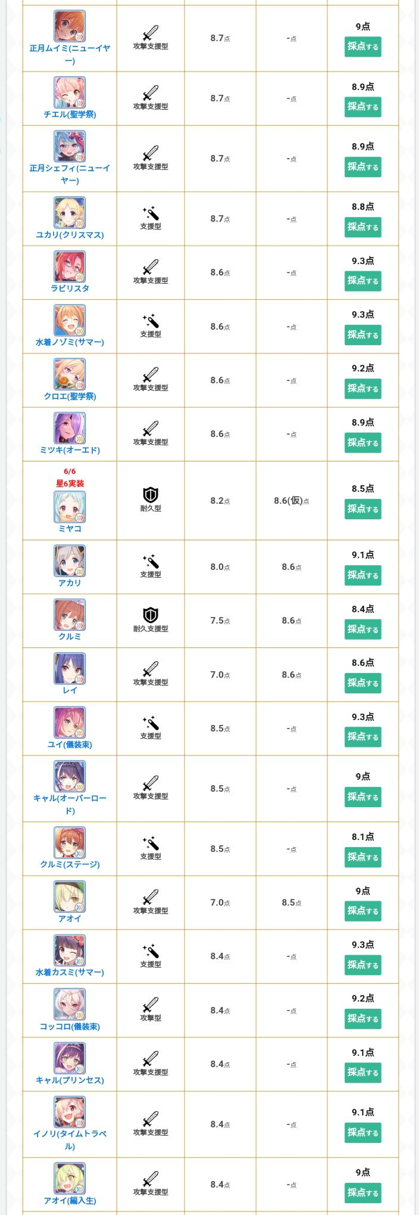Follow the ミツキ(オーエド) name link
Image resolution: width=419 pixels, height=1215 pixels.
[x=70, y=450]
